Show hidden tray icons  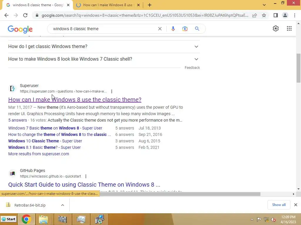[252, 219]
